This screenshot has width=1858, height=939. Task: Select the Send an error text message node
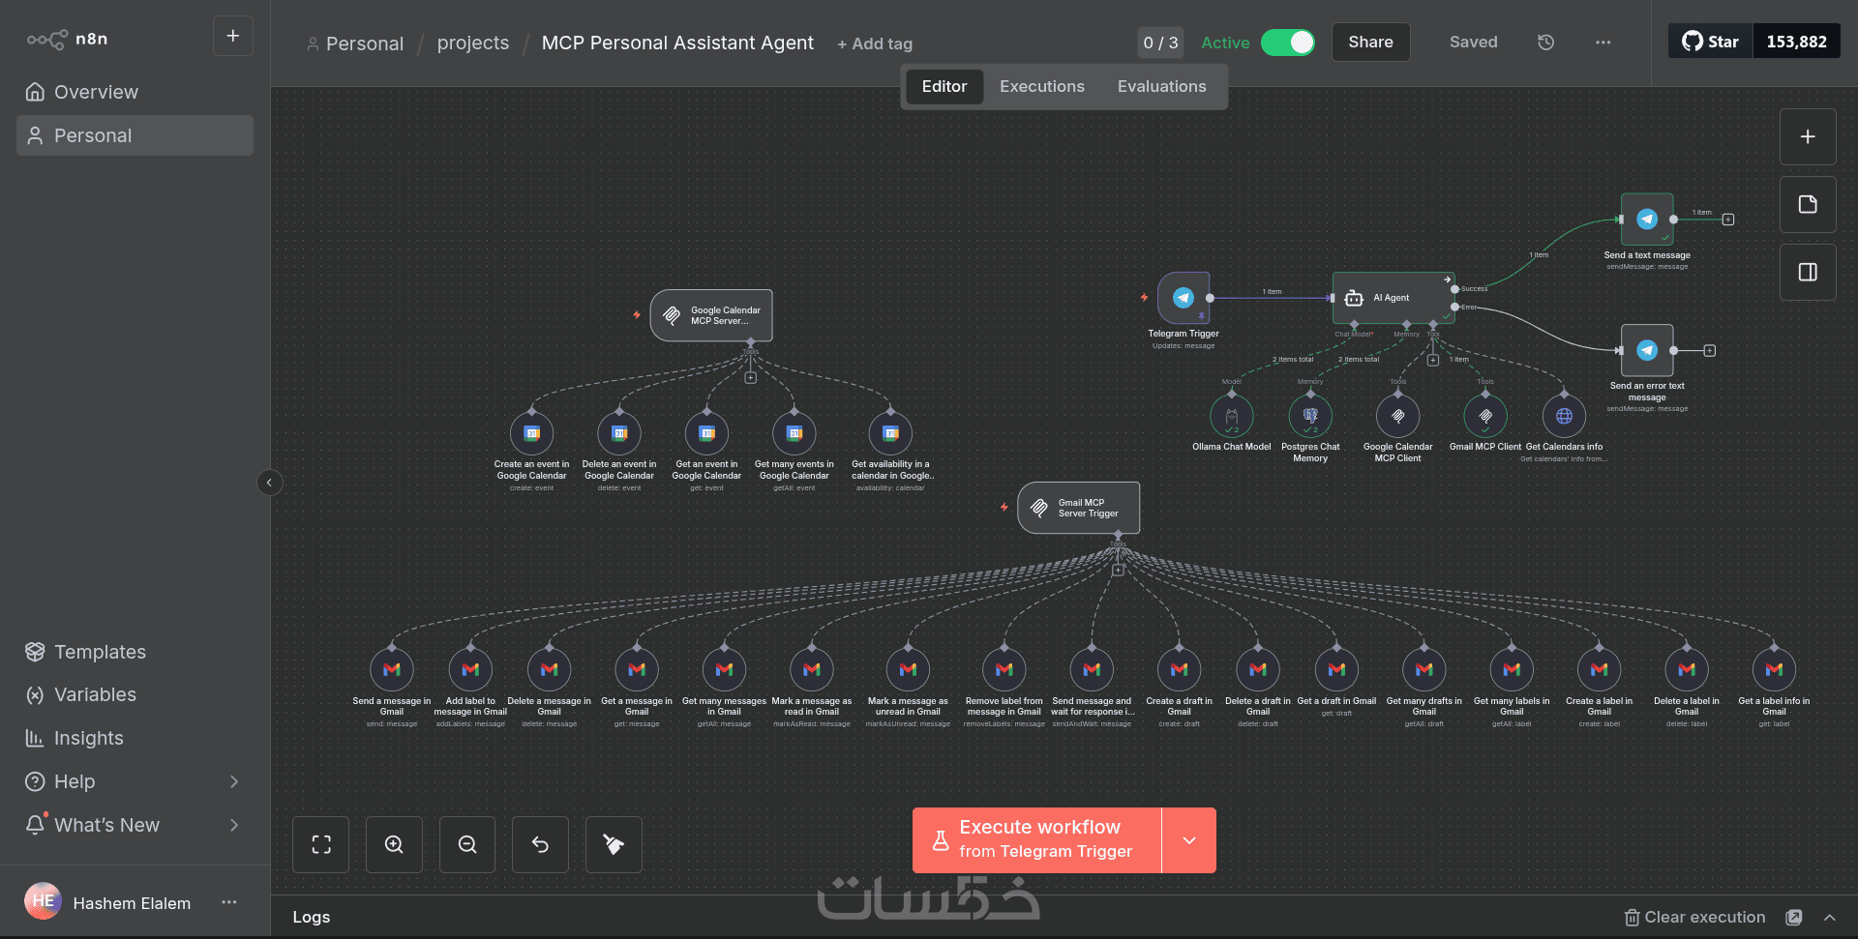[1647, 350]
